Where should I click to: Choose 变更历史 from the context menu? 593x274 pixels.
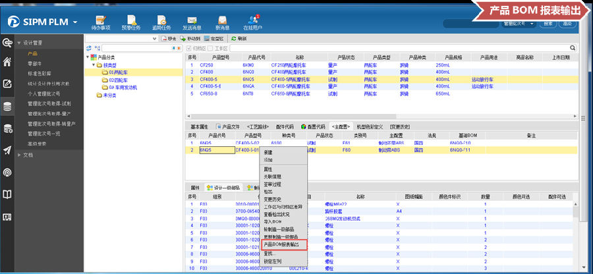coord(273,199)
